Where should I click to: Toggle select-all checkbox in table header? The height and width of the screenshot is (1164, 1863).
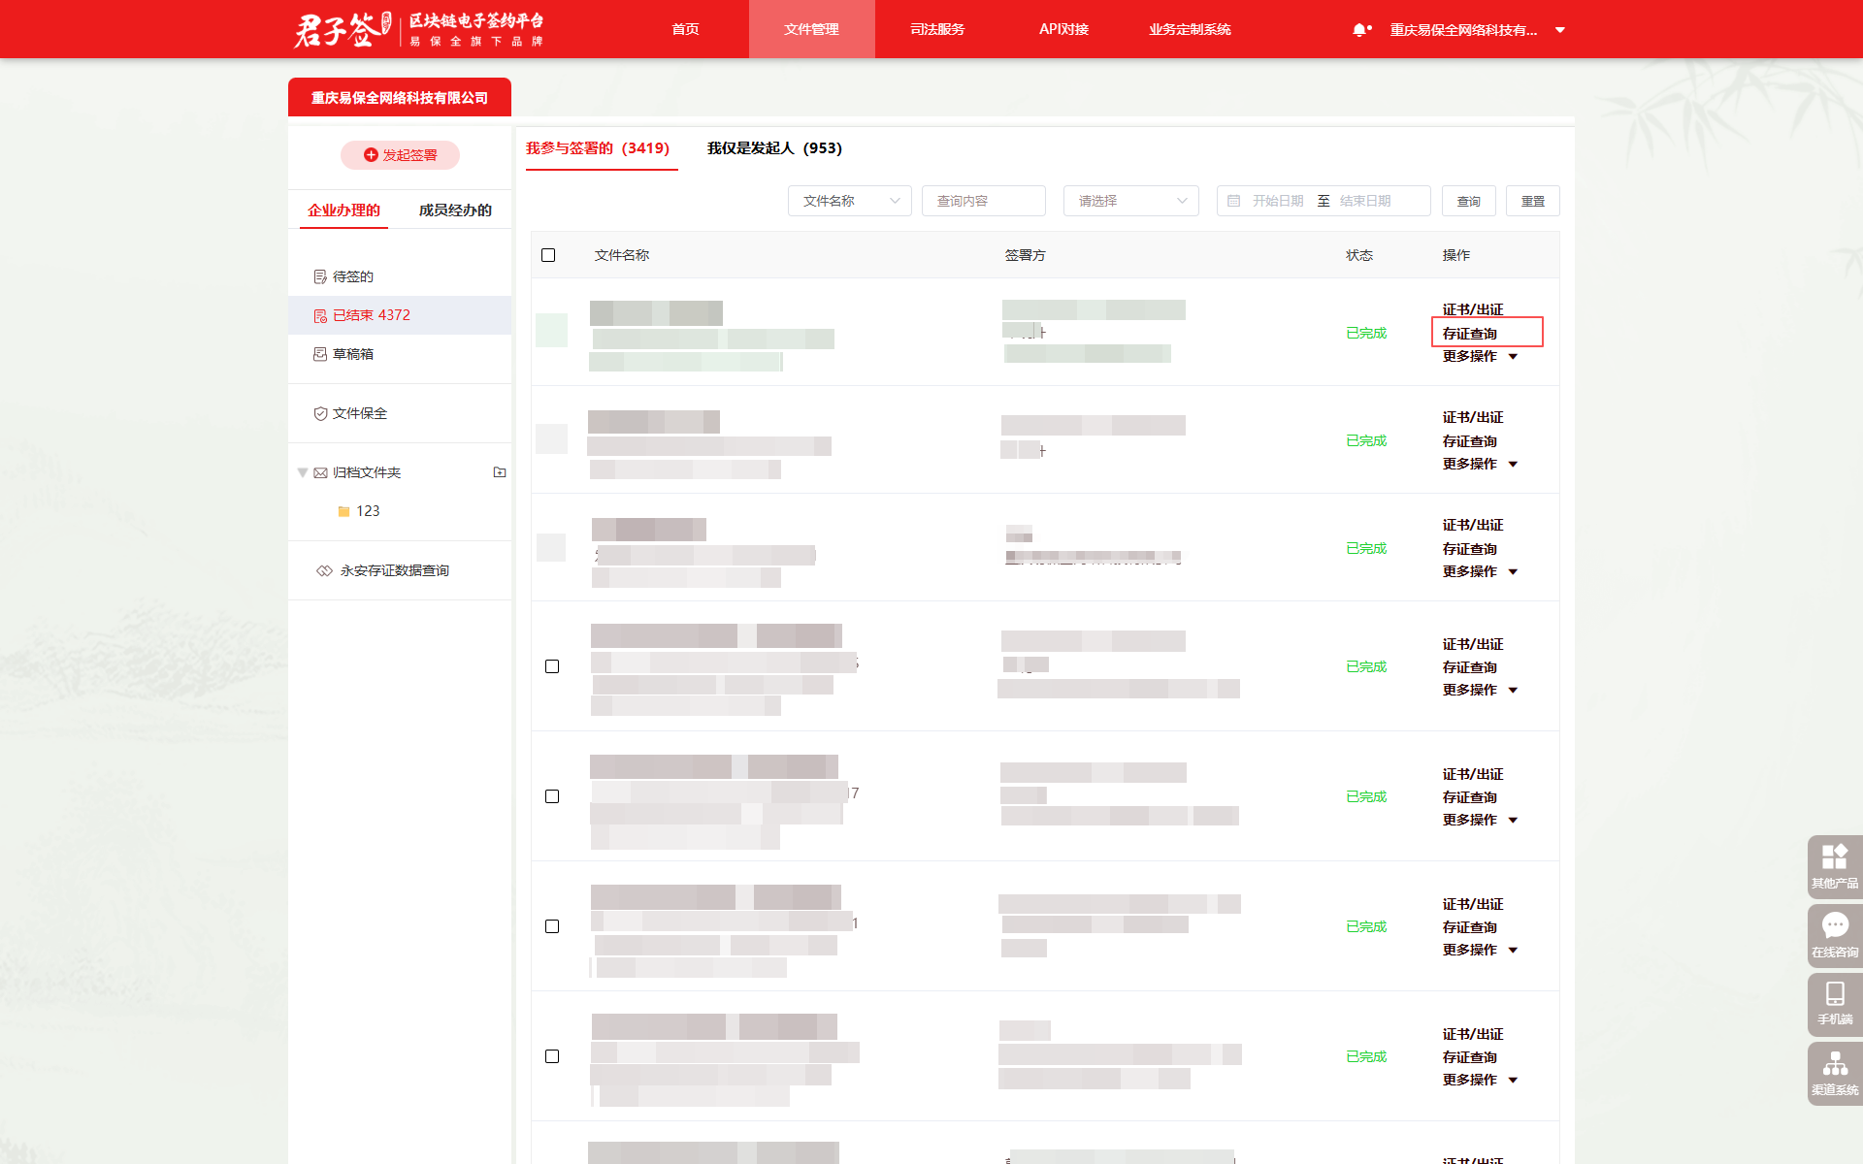[x=548, y=255]
